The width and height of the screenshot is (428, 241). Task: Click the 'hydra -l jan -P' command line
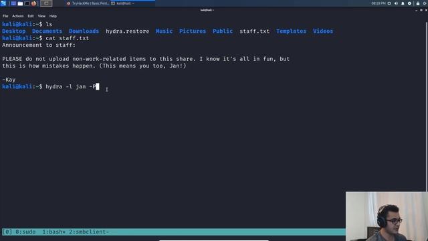(x=71, y=86)
